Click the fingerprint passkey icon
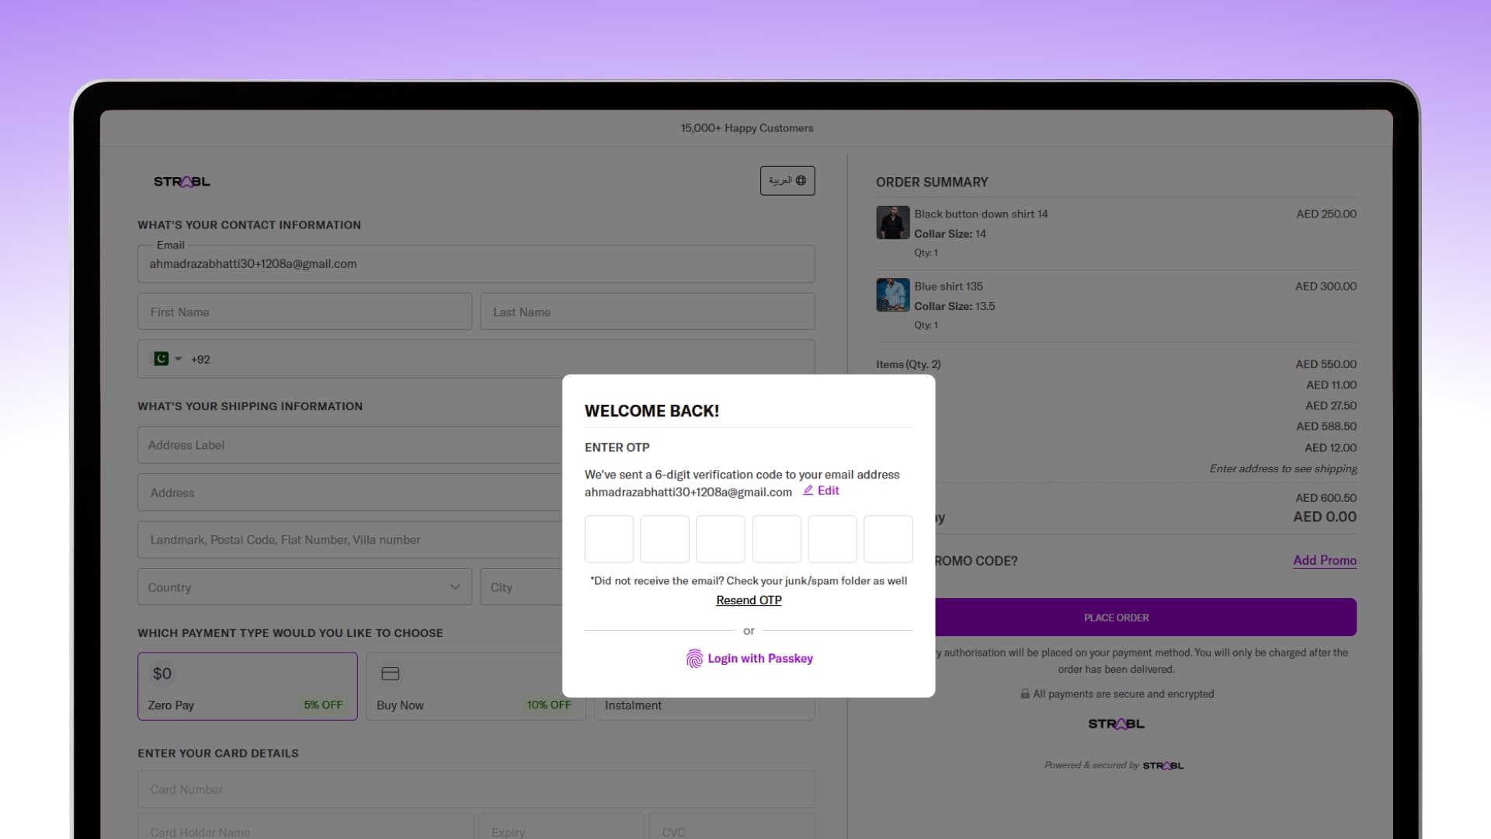 coord(693,659)
